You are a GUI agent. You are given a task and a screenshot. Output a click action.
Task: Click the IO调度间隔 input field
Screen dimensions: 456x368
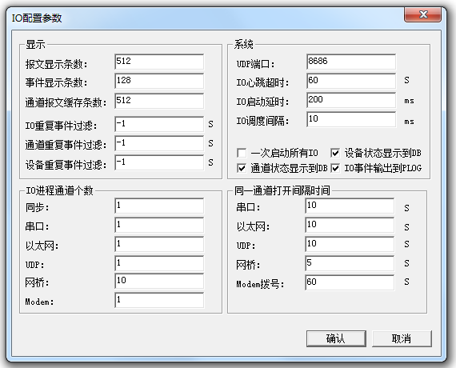point(351,119)
